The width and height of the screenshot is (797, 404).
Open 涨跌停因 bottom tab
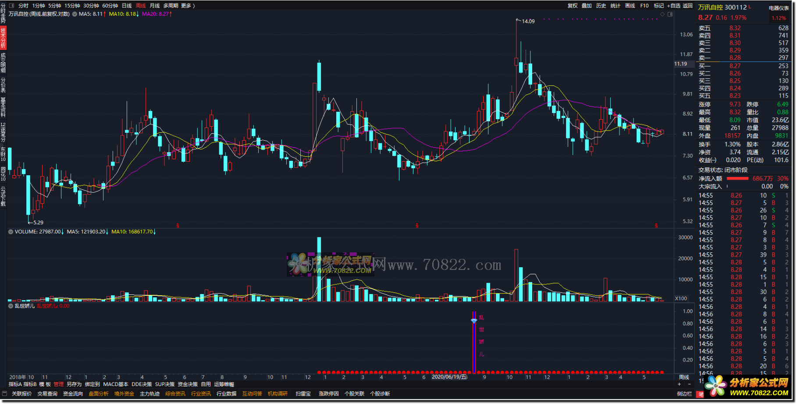click(329, 394)
